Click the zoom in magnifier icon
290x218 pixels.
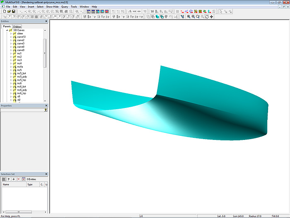click(188, 17)
